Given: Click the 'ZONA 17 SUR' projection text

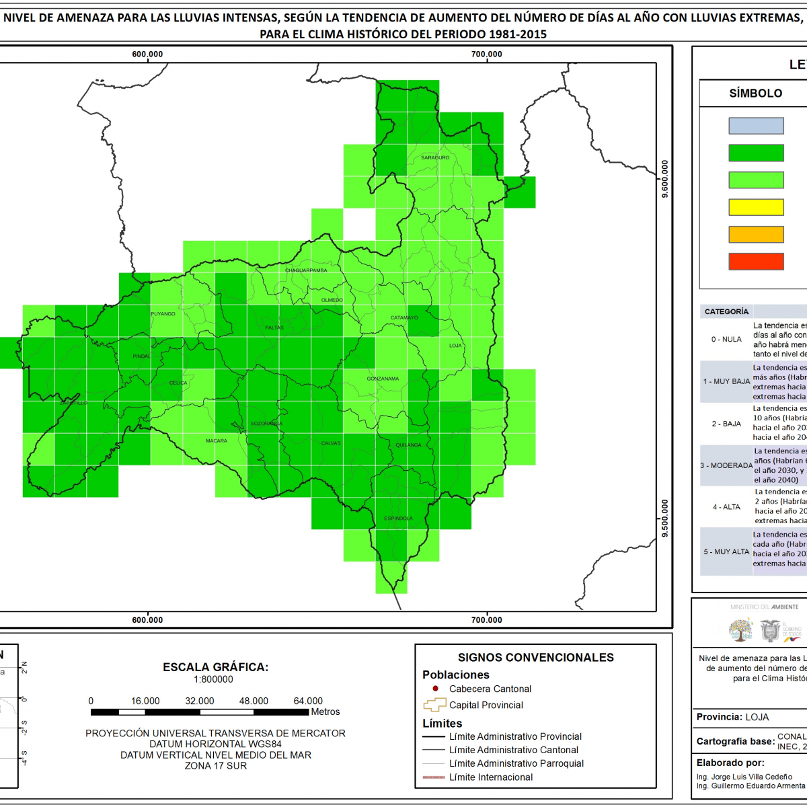Looking at the screenshot, I should 216,765.
